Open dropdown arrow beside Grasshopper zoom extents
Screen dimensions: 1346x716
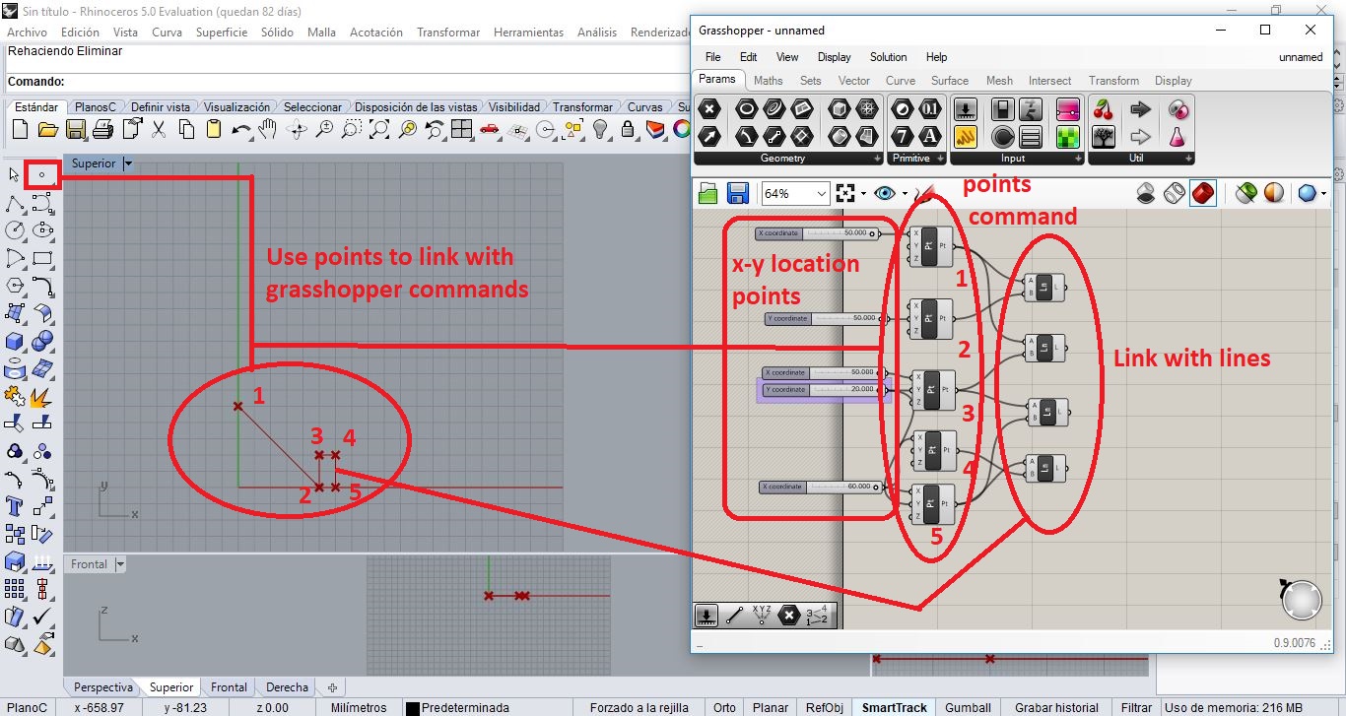click(863, 193)
